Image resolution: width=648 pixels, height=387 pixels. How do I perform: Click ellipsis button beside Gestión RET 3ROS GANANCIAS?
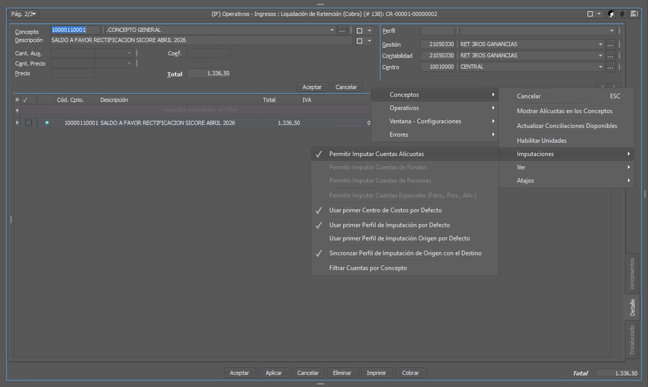click(x=610, y=45)
